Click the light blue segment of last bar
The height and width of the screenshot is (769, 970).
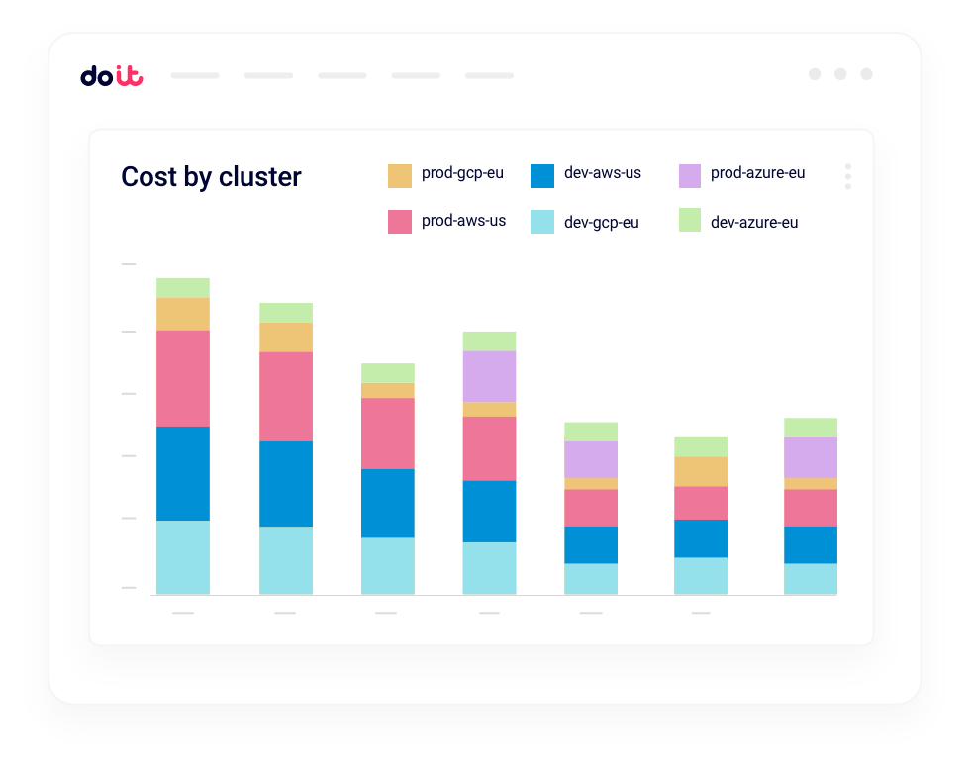(x=811, y=579)
